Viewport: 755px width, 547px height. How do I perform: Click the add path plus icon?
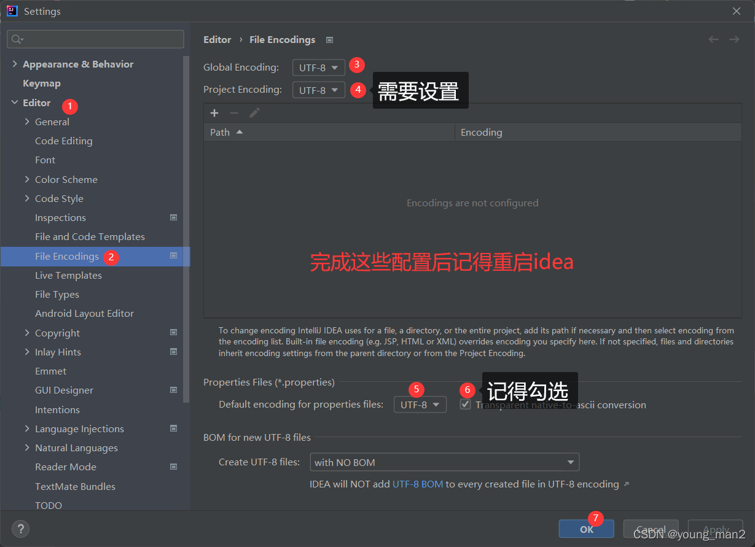(x=214, y=113)
